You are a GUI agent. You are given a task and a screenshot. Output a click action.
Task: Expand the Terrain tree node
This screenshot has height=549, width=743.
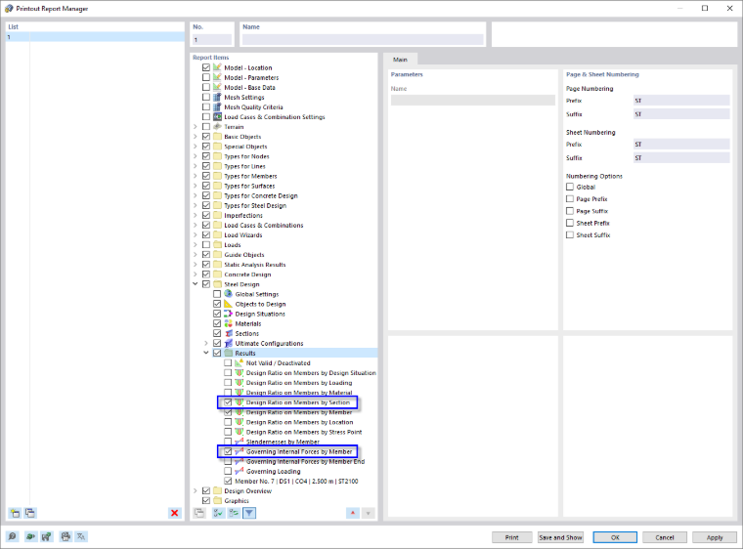(x=196, y=126)
